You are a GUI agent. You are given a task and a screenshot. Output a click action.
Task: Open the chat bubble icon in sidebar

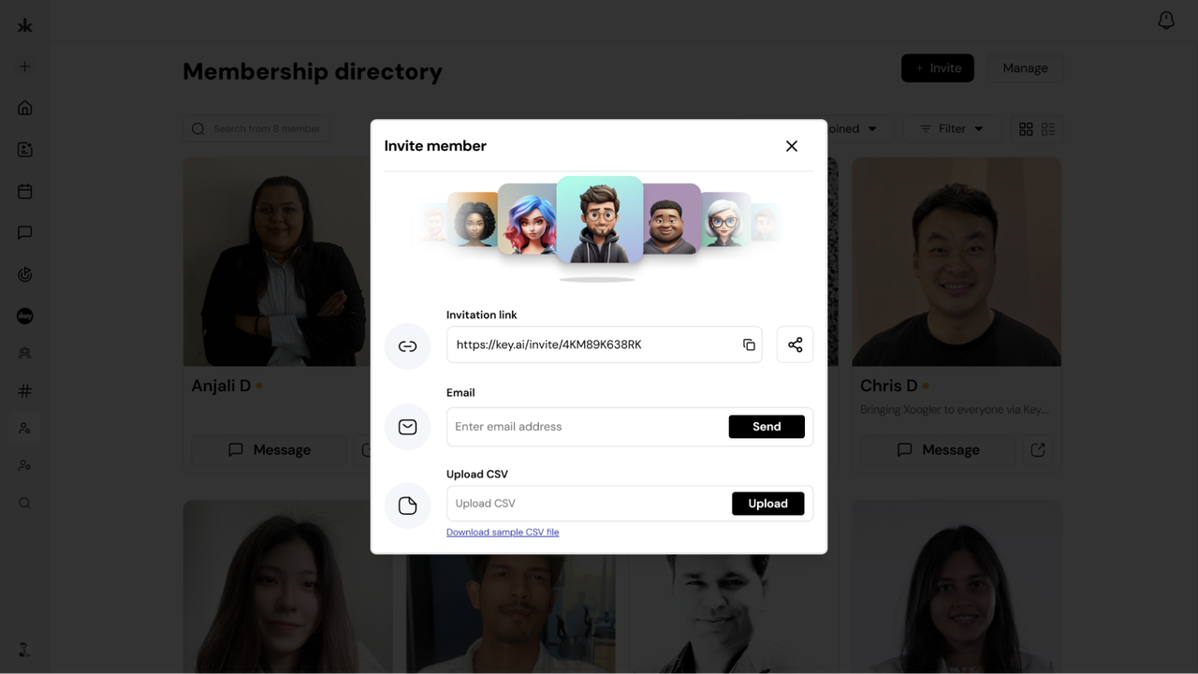pyautogui.click(x=25, y=232)
